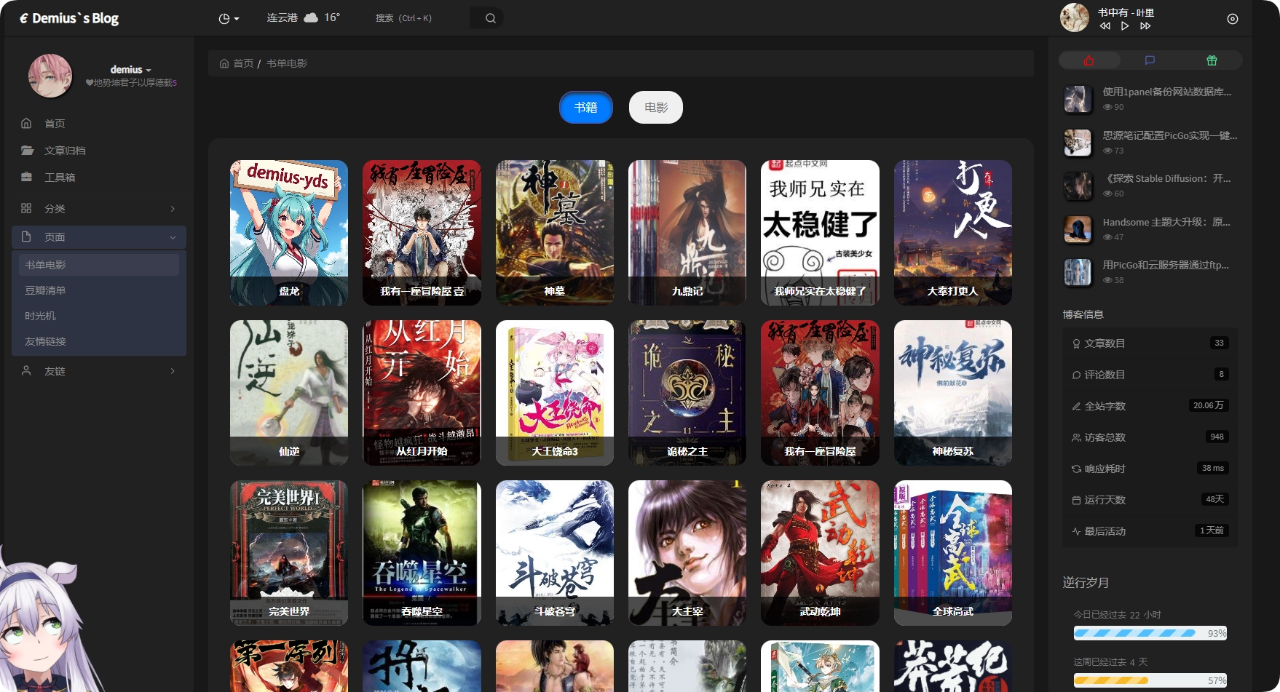This screenshot has height=692, width=1280.
Task: Open 文章归档 in the sidebar
Action: (x=65, y=151)
